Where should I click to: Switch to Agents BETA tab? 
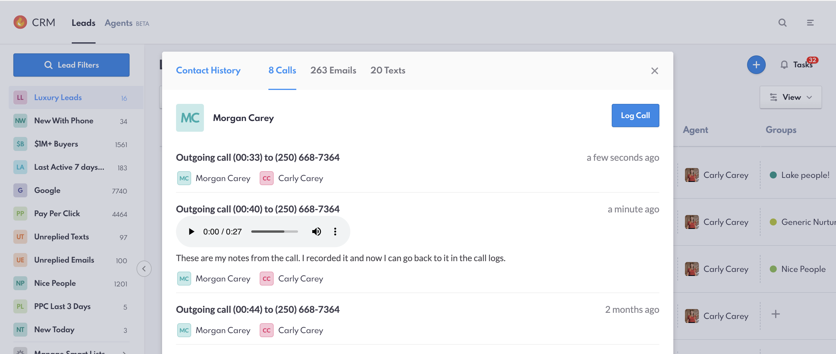[x=127, y=23]
